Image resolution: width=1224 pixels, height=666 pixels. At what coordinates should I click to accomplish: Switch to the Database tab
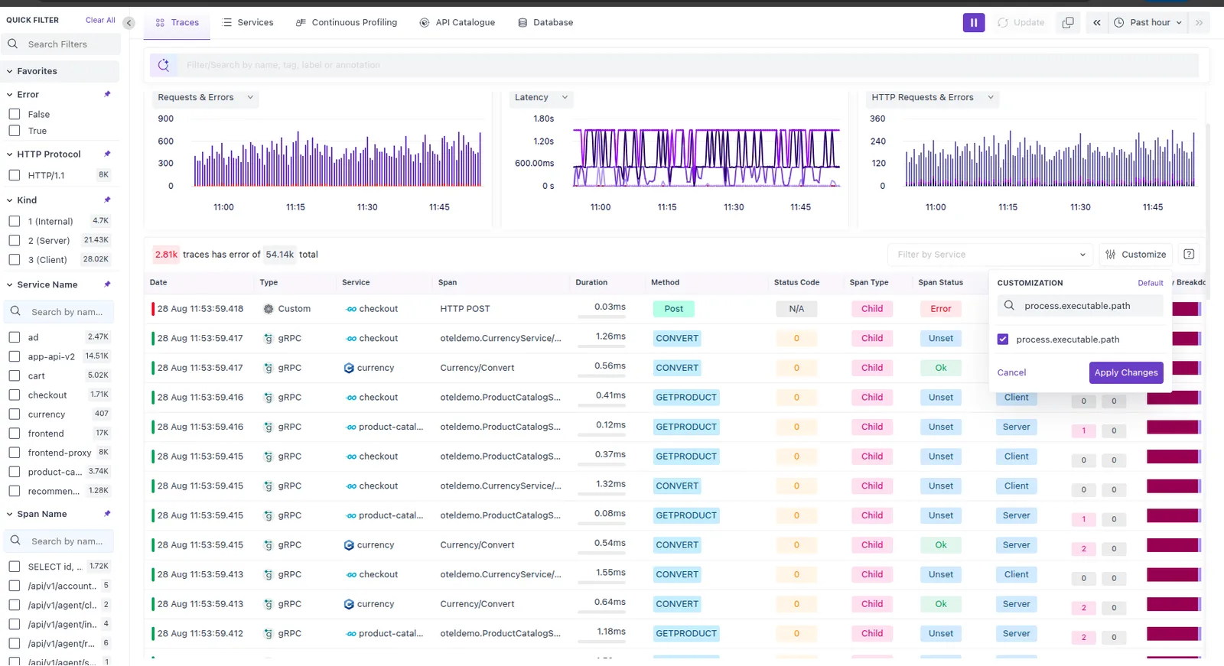point(546,23)
